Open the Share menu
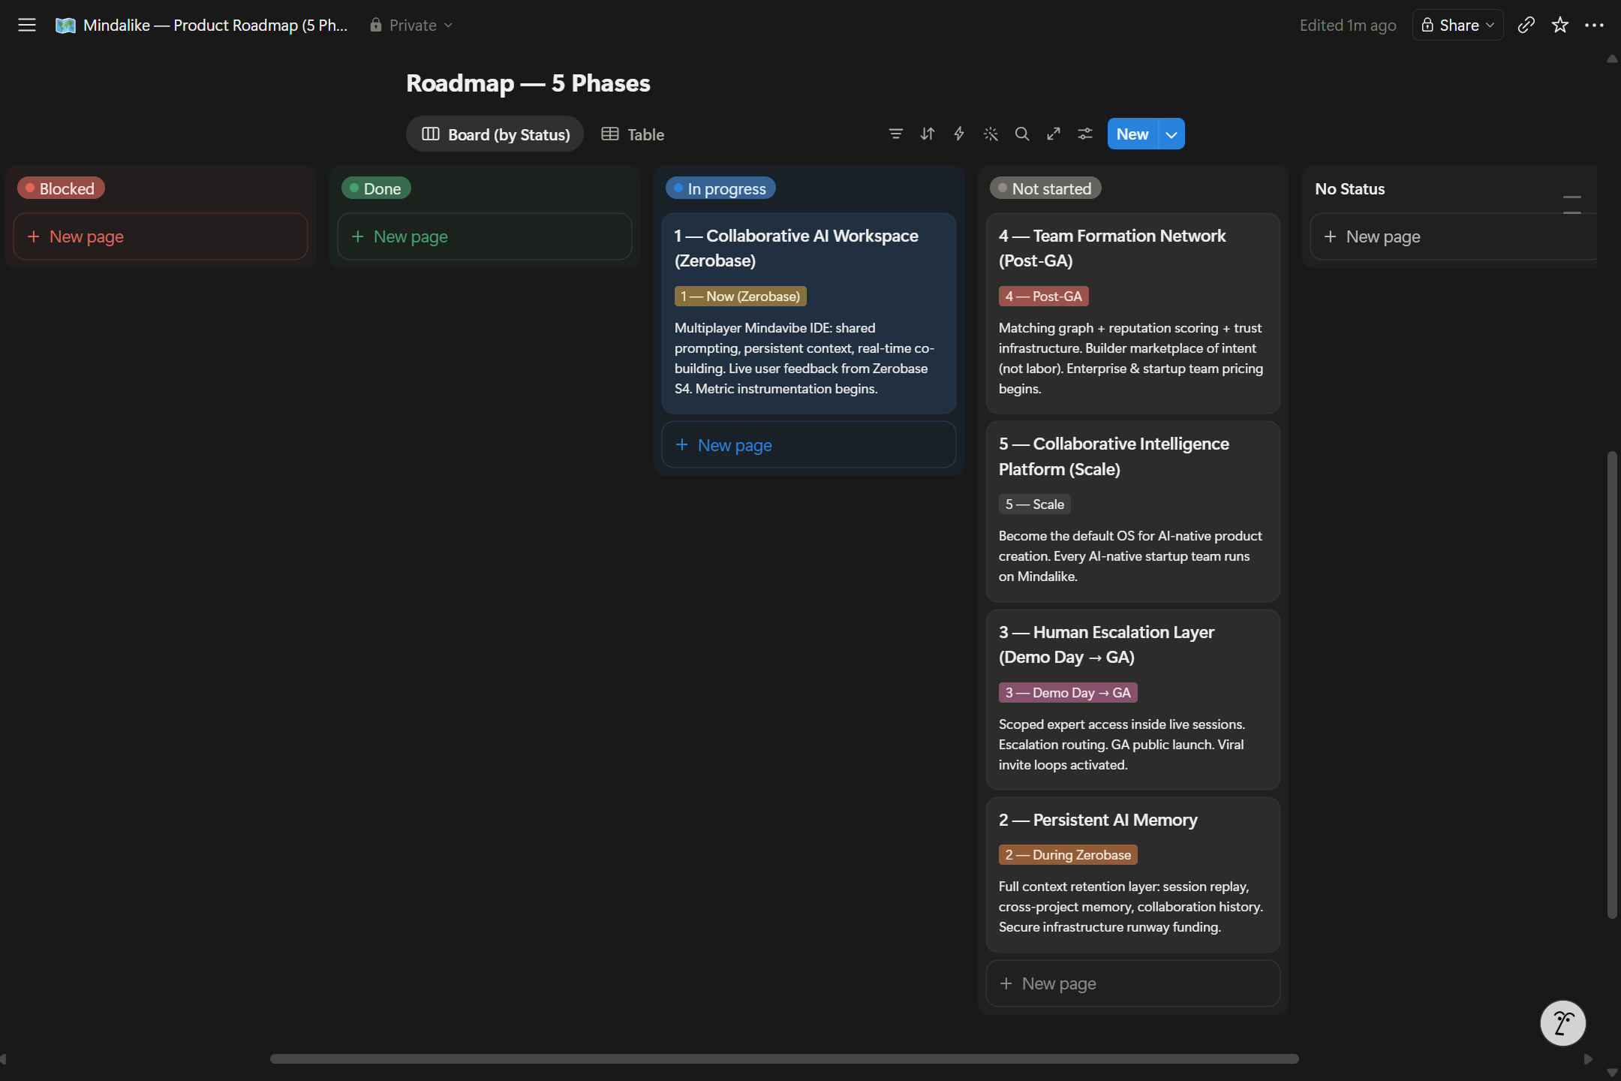 1457,25
